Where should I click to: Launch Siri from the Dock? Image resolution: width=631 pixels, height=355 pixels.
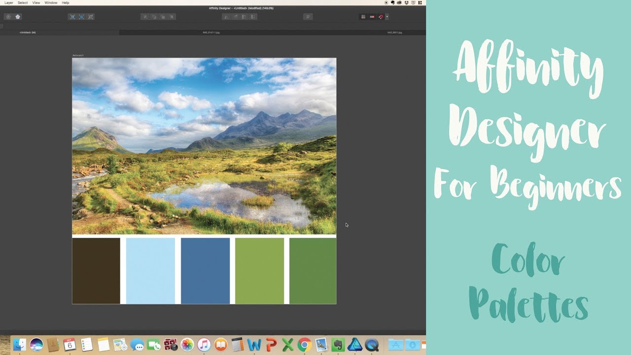(36, 345)
